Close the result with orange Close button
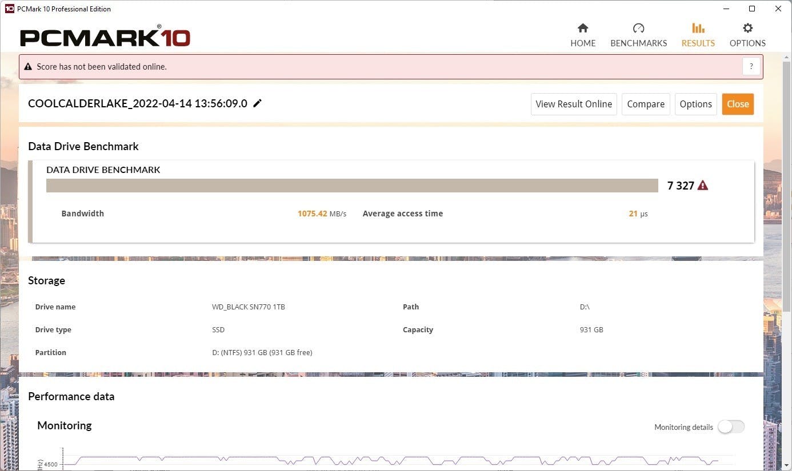 coord(738,104)
